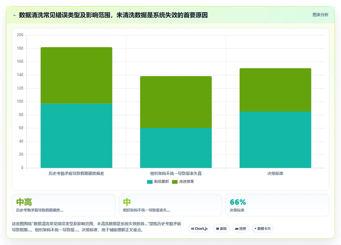
Task: Click the icon inside the 表格 tag
Action: [x=217, y=229]
